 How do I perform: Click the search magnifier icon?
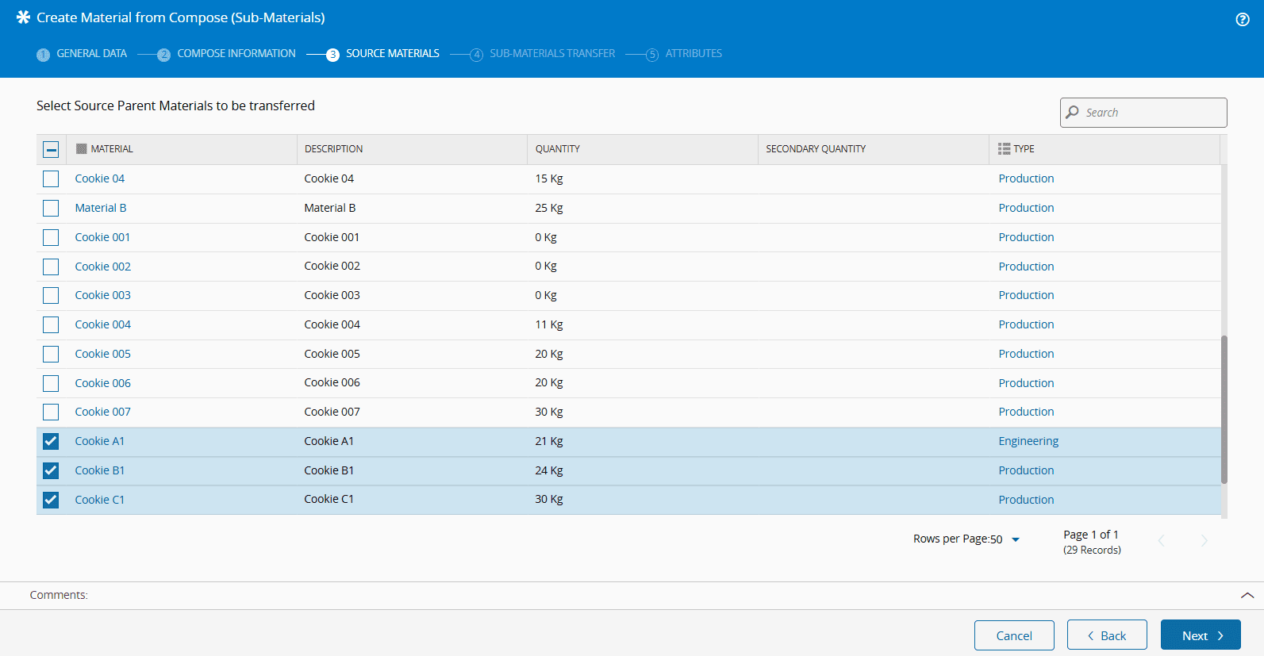(1073, 113)
